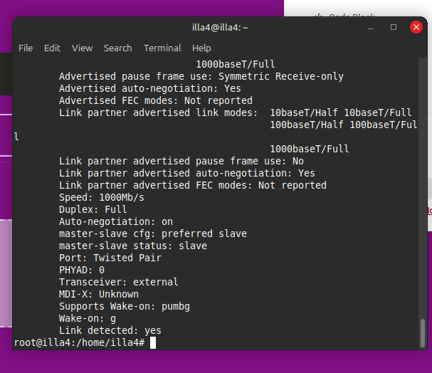Click the "Port: Twisted Pair" line

coord(110,258)
